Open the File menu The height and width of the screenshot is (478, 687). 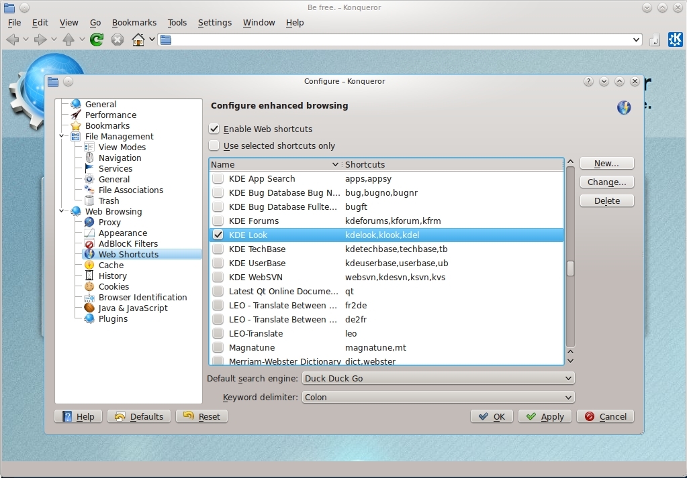coord(15,22)
